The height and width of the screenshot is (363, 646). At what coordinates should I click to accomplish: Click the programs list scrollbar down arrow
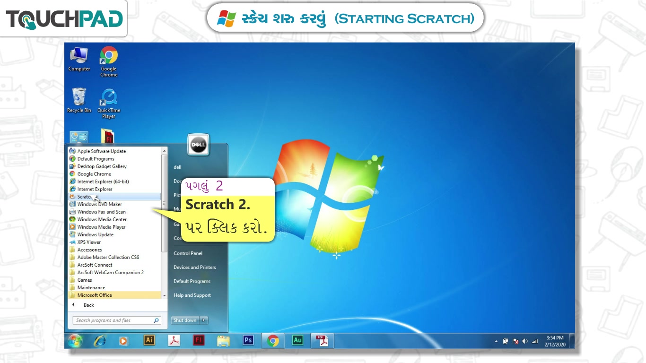click(x=165, y=295)
